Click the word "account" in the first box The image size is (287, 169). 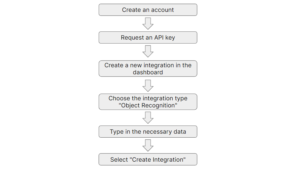[162, 10]
